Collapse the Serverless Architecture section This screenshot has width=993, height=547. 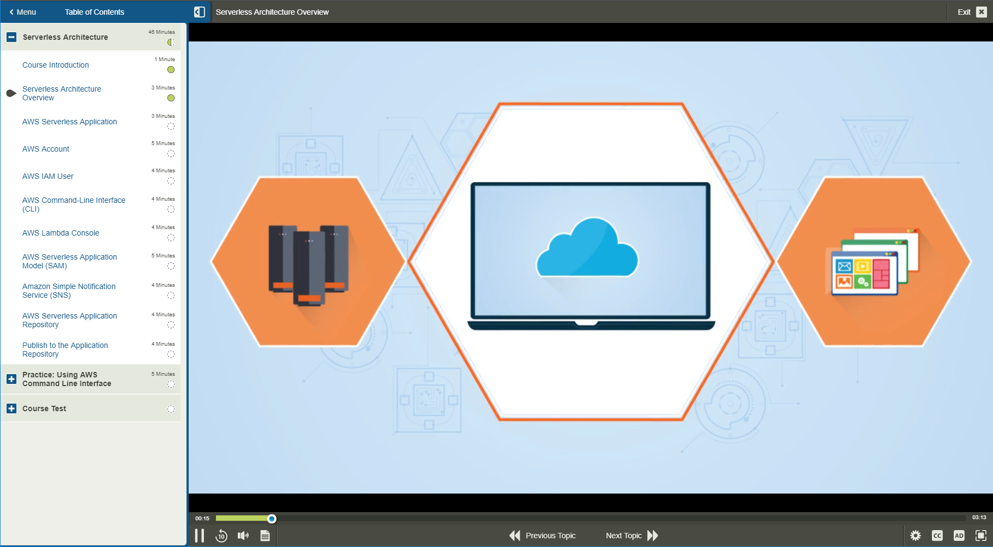tap(11, 37)
